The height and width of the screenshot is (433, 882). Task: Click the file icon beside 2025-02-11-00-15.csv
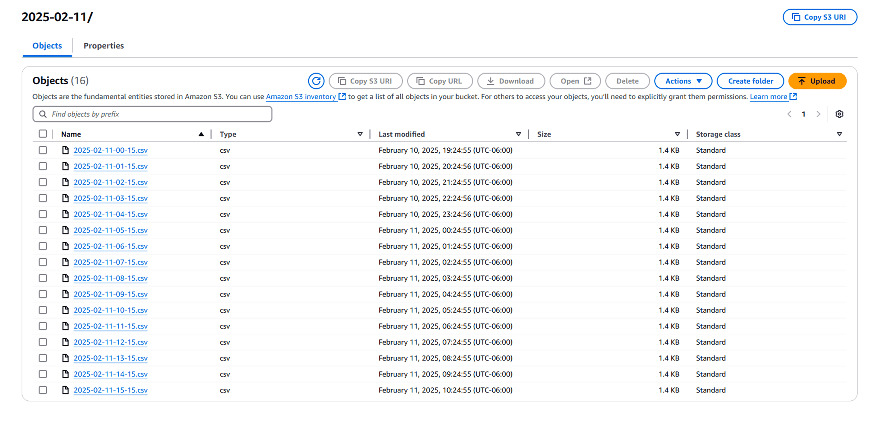(x=65, y=150)
